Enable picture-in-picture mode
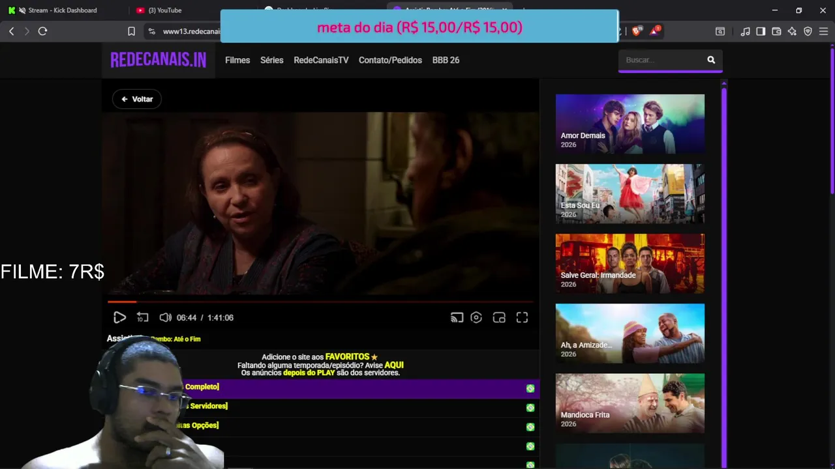Viewport: 835px width, 469px height. pos(499,318)
